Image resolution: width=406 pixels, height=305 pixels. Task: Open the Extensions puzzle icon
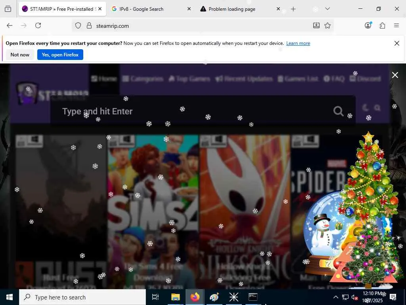[382, 25]
